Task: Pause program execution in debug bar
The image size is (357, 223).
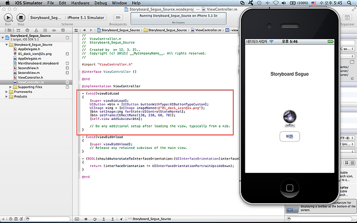Action: 86,219
